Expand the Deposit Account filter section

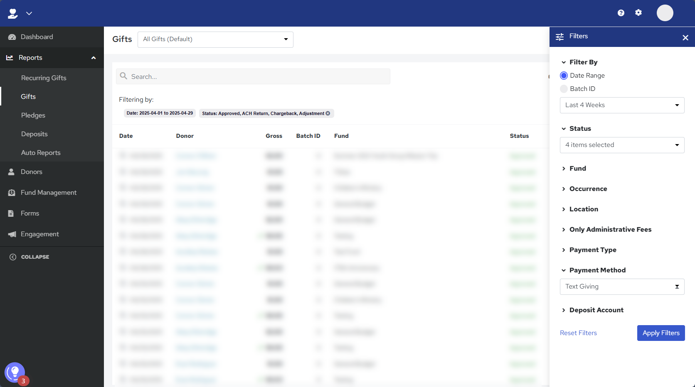click(596, 310)
